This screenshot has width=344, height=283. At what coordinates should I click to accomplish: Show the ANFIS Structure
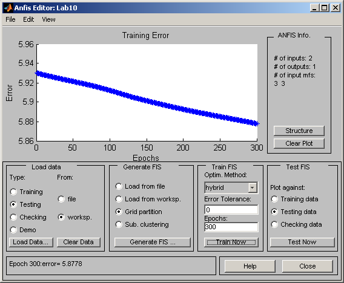[x=299, y=131]
